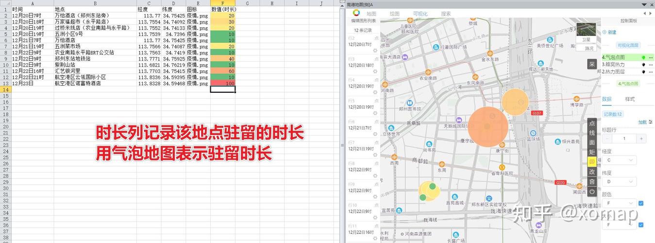Click panel left navigation arrow
Image resolution: width=655 pixels, height=243 pixels.
coord(644,14)
